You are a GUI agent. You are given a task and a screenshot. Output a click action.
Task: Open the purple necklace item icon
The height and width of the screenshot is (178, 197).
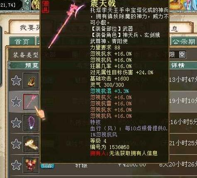(x=31, y=123)
